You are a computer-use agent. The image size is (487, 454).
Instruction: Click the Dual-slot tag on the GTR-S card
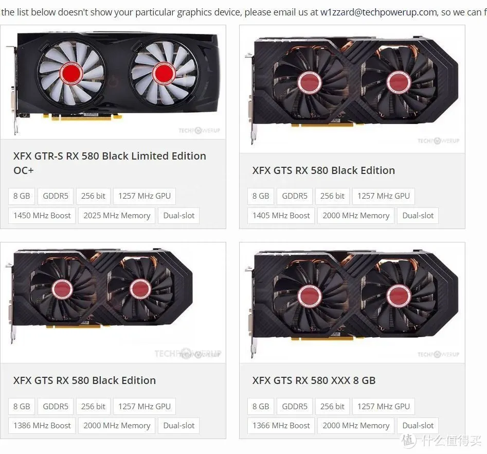point(179,216)
